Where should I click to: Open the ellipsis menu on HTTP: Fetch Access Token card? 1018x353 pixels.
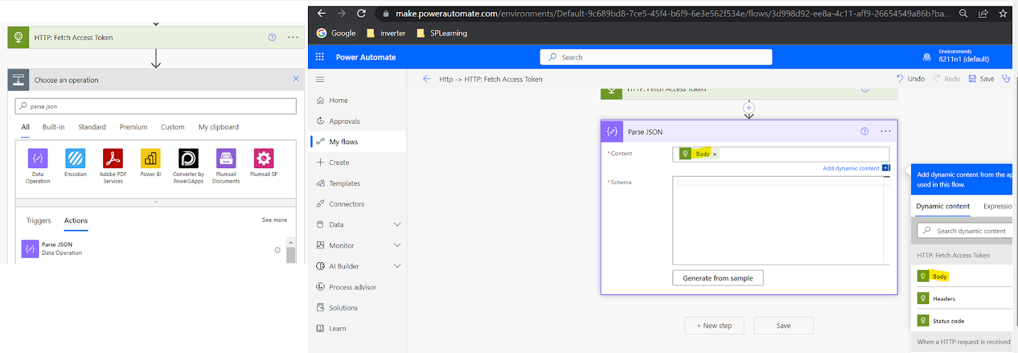pyautogui.click(x=293, y=37)
